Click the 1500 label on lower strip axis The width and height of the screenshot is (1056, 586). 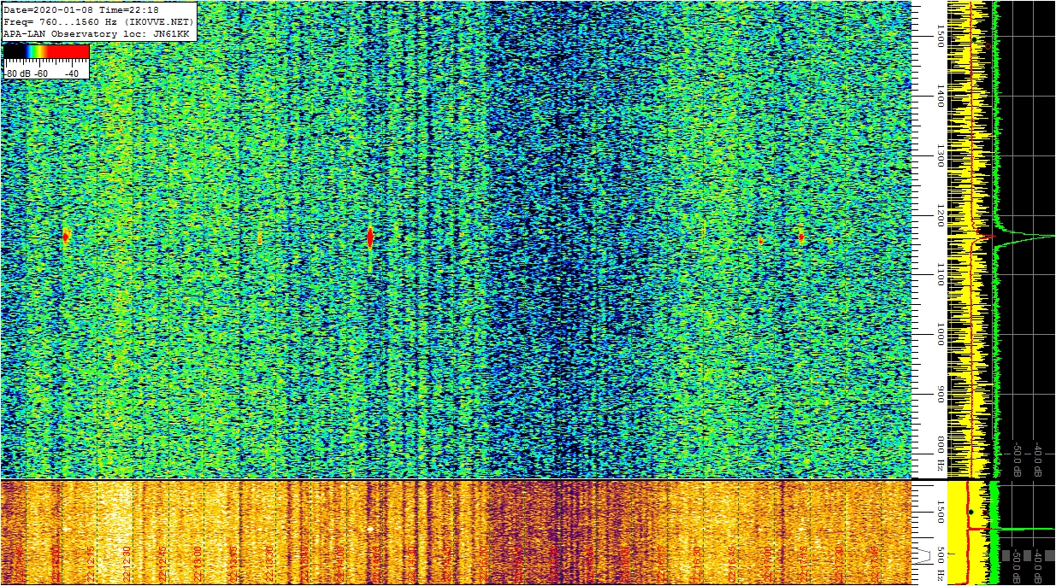pos(941,511)
